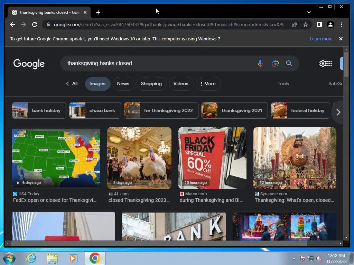Viewport: 354px width, 265px height.
Task: Open the SafeSearch setting
Action: (336, 84)
